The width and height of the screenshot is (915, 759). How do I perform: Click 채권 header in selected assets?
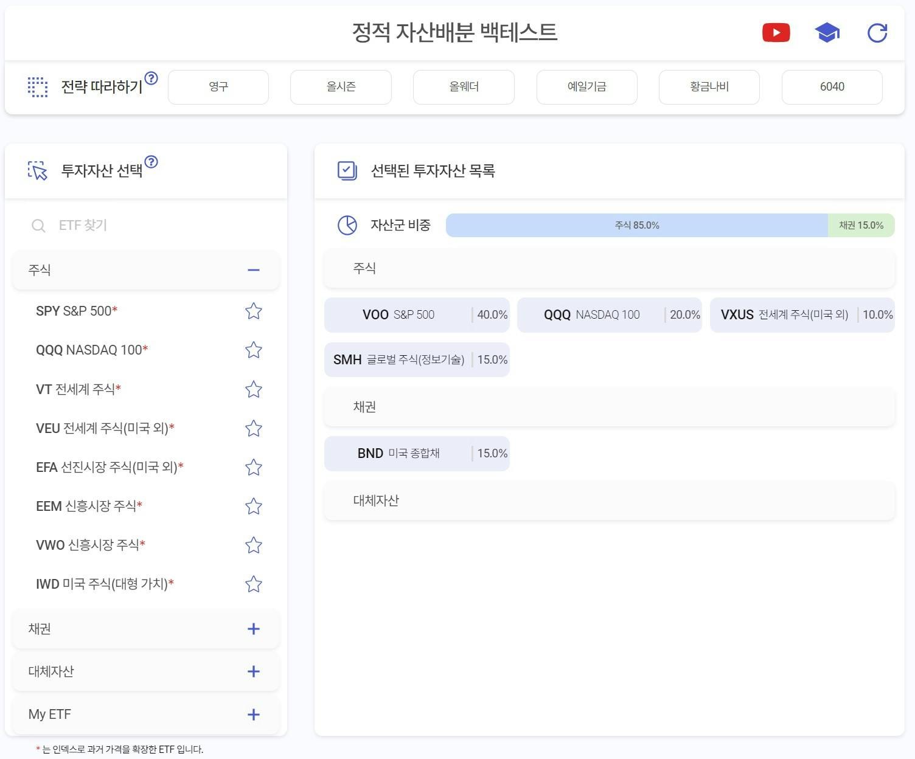[x=610, y=407]
